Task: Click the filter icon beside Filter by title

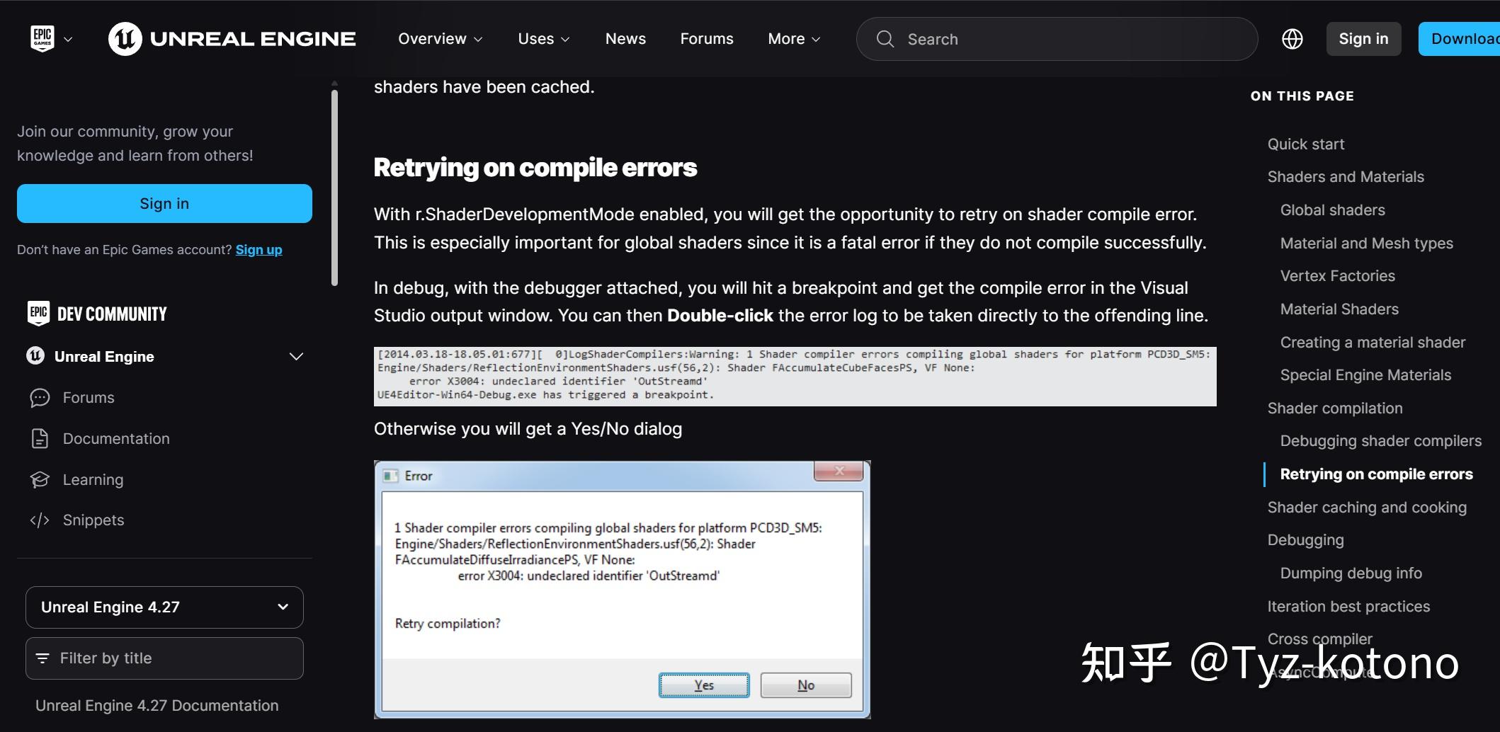Action: click(x=44, y=658)
